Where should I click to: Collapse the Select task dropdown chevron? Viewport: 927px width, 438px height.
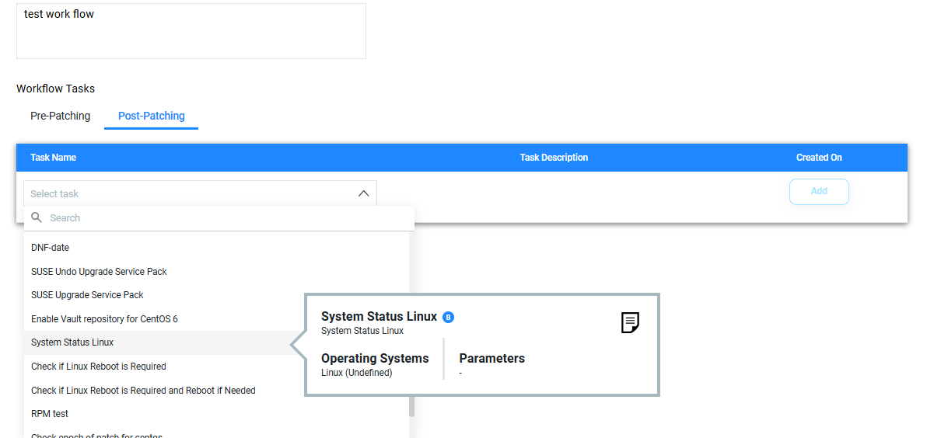point(364,193)
